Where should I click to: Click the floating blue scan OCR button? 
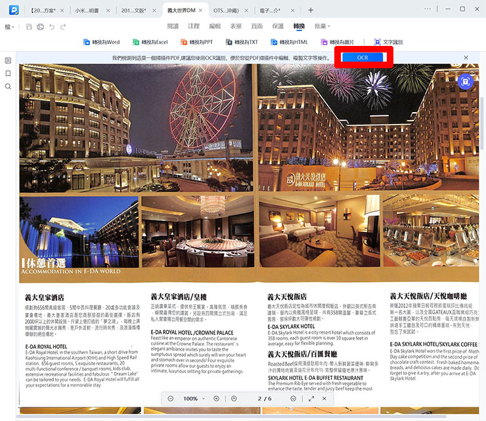466,82
